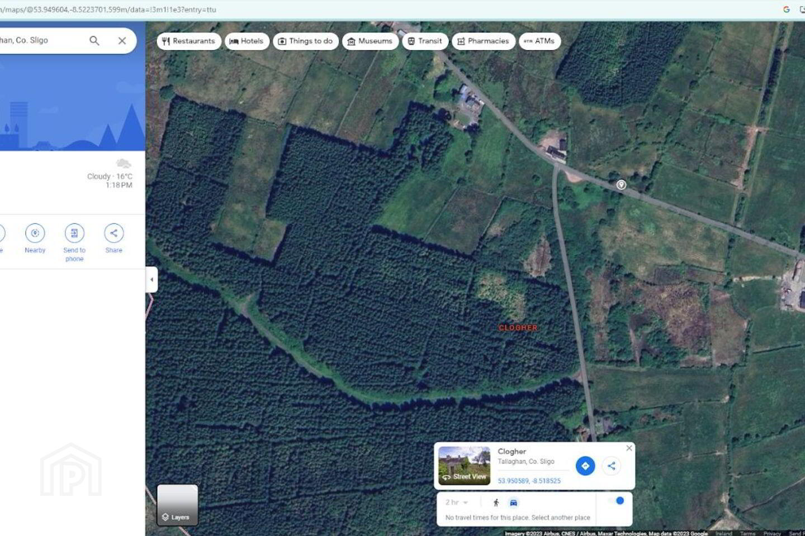Show ATMs on the map

tap(539, 41)
